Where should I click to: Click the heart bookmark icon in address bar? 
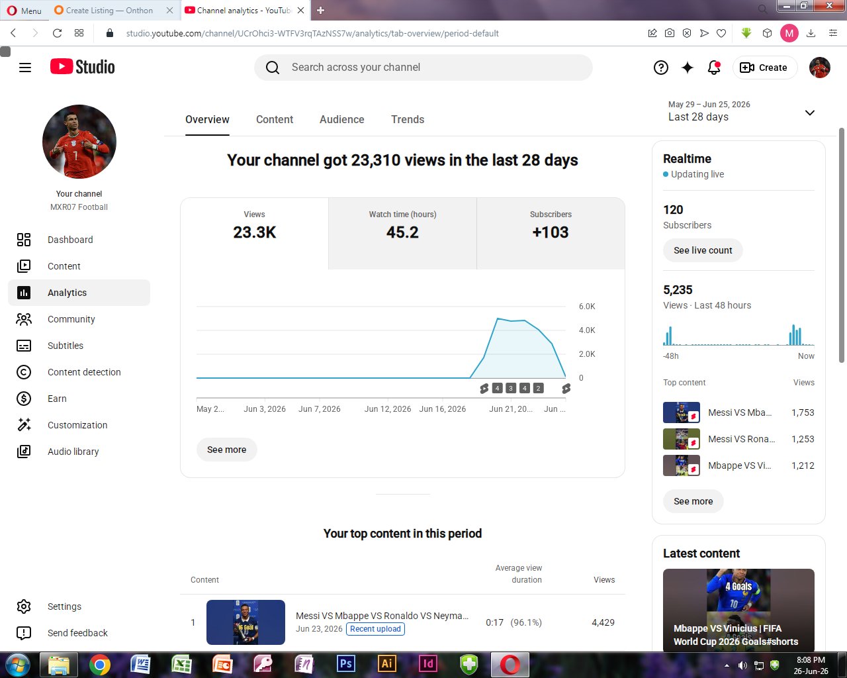[721, 33]
